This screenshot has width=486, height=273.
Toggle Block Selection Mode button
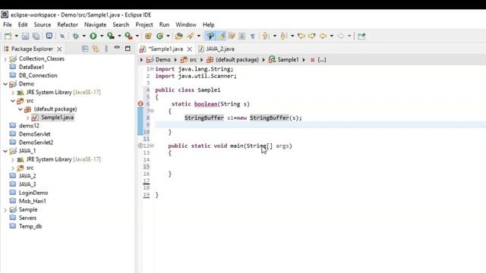pyautogui.click(x=242, y=36)
